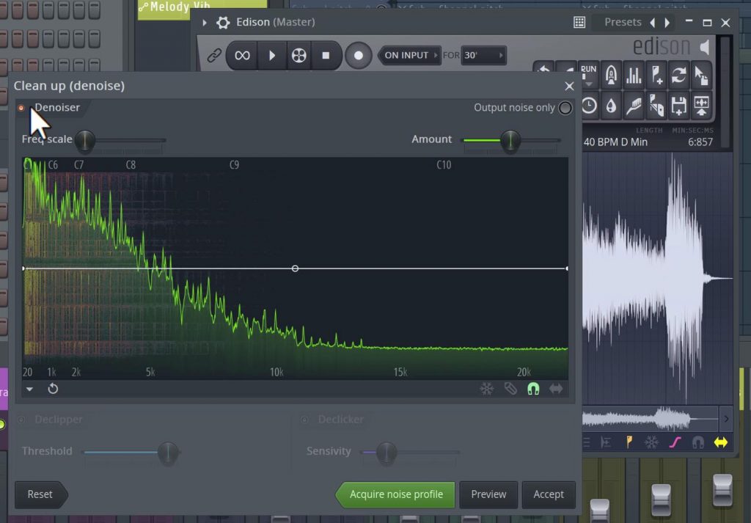Enable the Declicker section
This screenshot has width=751, height=523.
[305, 420]
